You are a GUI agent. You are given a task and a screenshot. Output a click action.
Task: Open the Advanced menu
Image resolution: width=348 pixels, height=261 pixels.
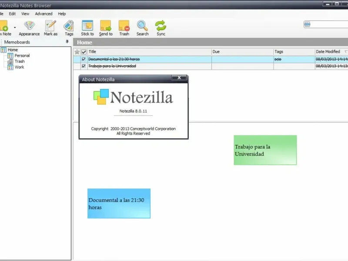click(44, 14)
